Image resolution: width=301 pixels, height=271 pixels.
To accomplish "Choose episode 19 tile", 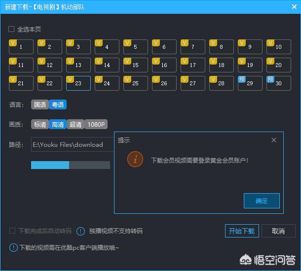I will (x=250, y=65).
